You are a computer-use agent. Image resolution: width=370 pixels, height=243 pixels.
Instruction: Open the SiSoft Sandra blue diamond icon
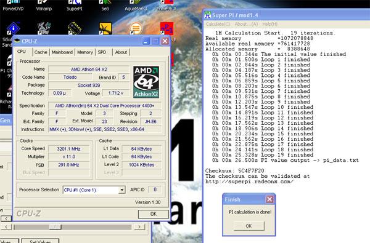(x=13, y=28)
